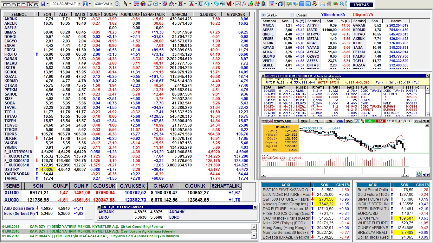Click the yellow lightning bolt toolbar icon

tap(126, 4)
